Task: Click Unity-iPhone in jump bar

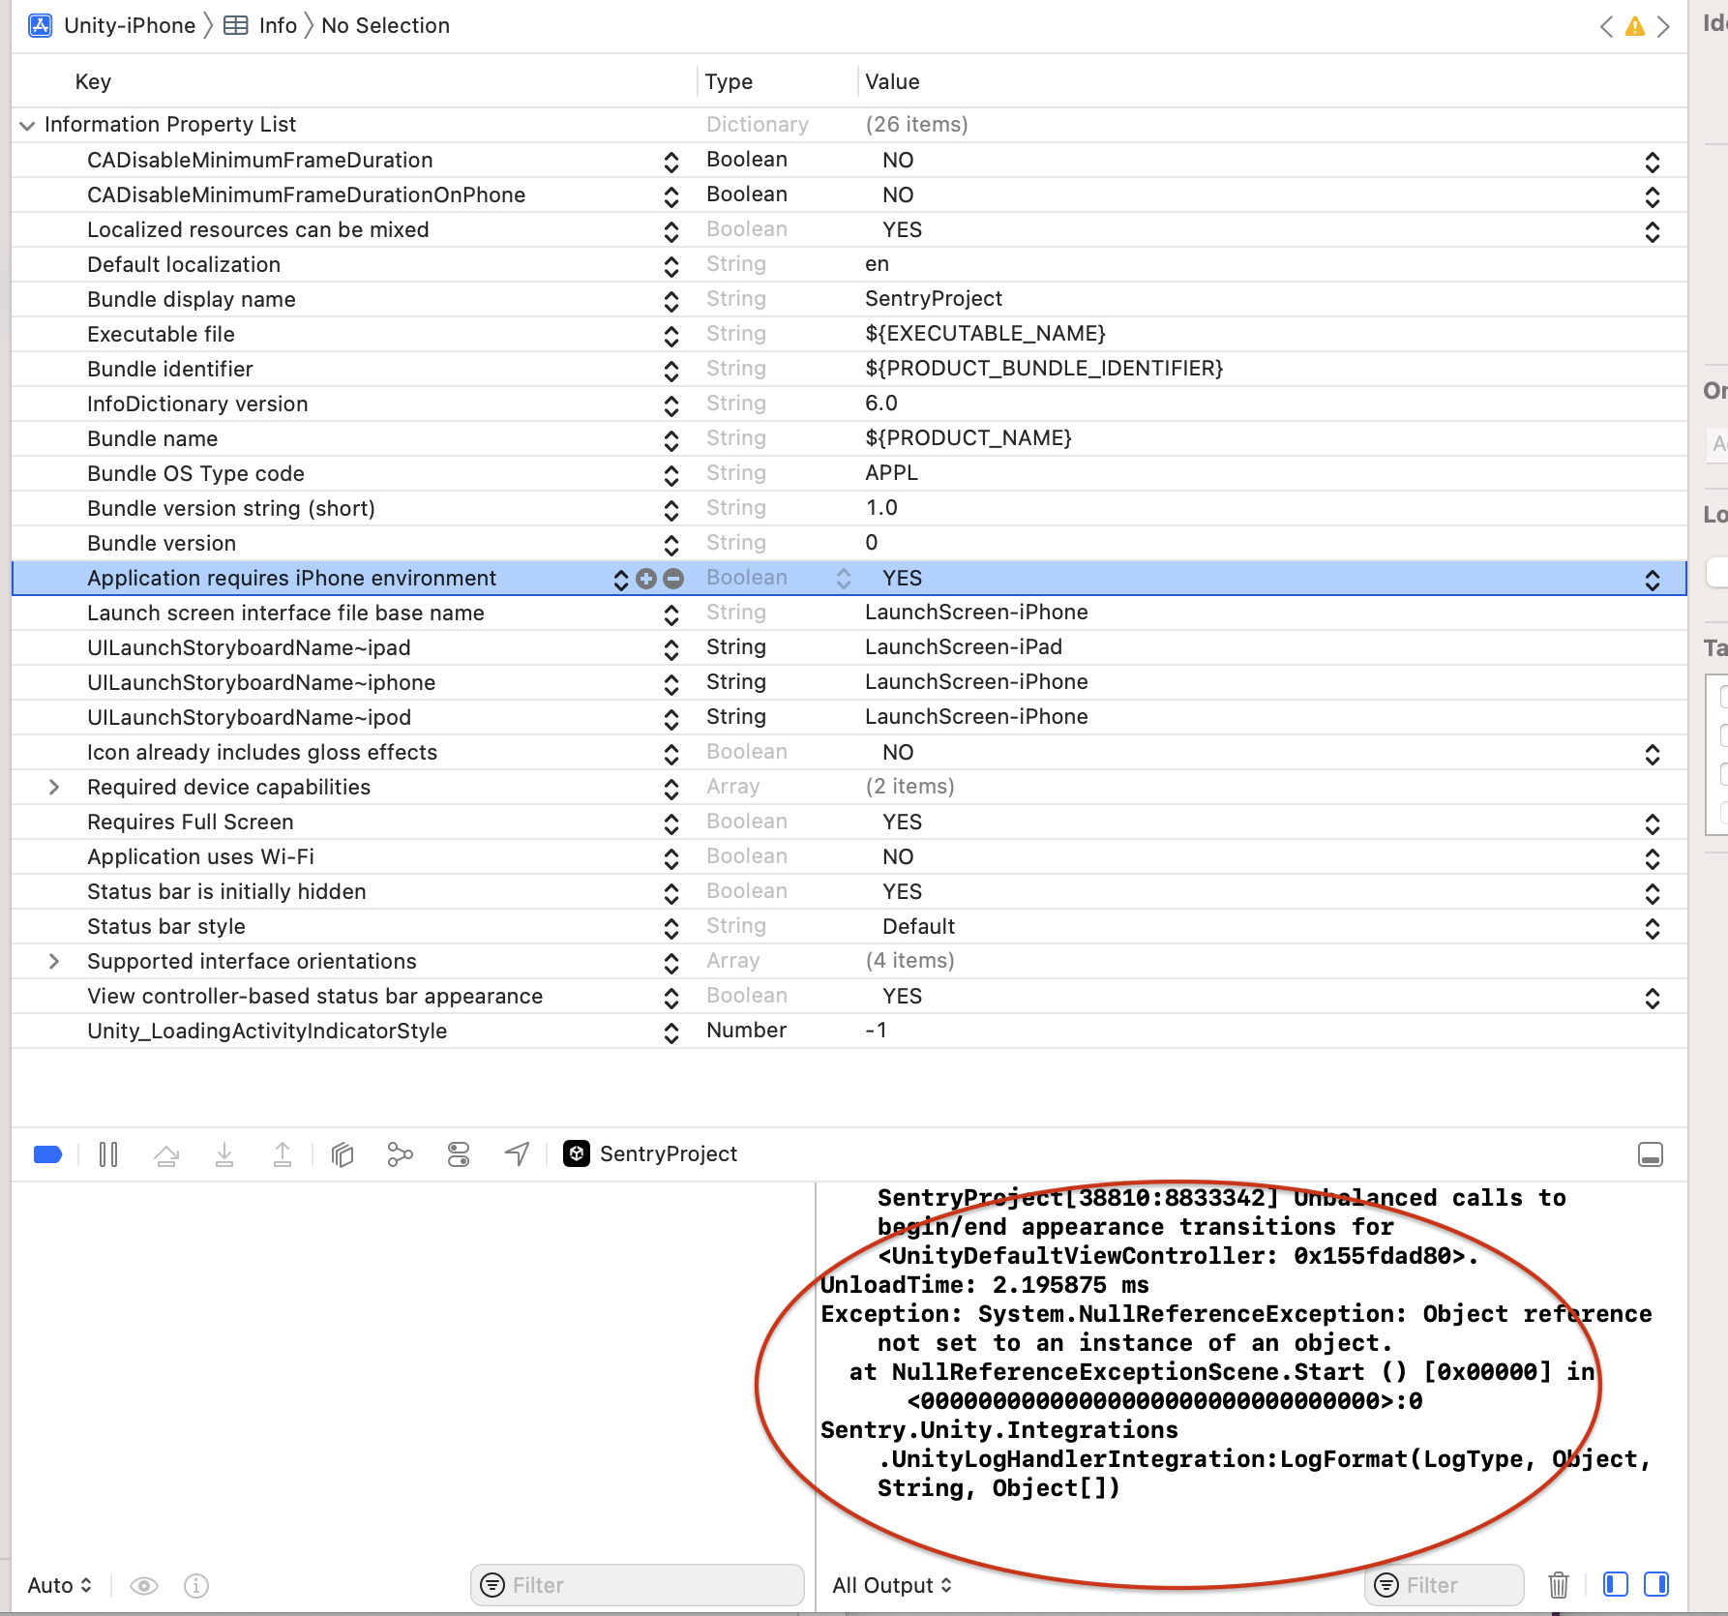Action: coord(112,26)
